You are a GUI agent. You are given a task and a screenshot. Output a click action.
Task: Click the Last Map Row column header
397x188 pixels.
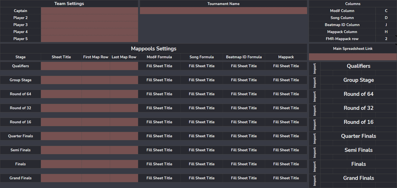coord(124,57)
